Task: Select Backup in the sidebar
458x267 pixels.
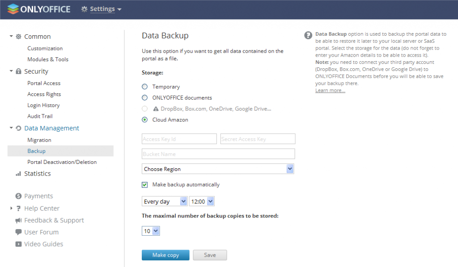Action: [60, 151]
